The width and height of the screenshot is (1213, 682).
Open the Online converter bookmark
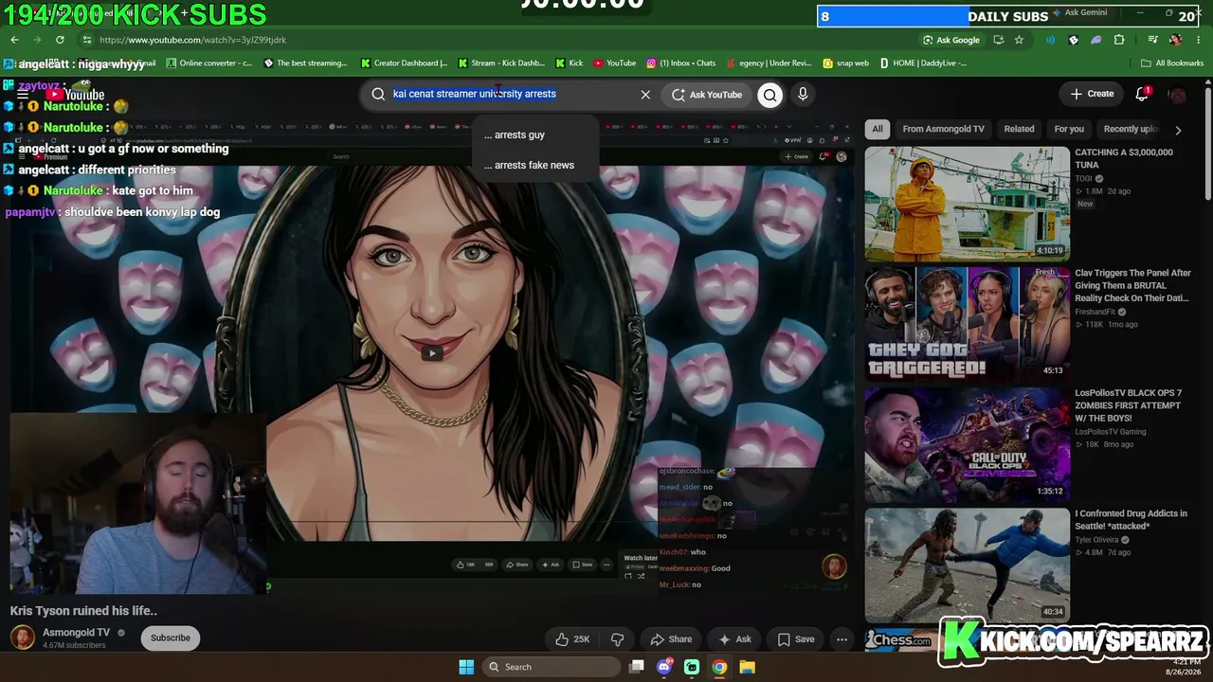pos(209,63)
